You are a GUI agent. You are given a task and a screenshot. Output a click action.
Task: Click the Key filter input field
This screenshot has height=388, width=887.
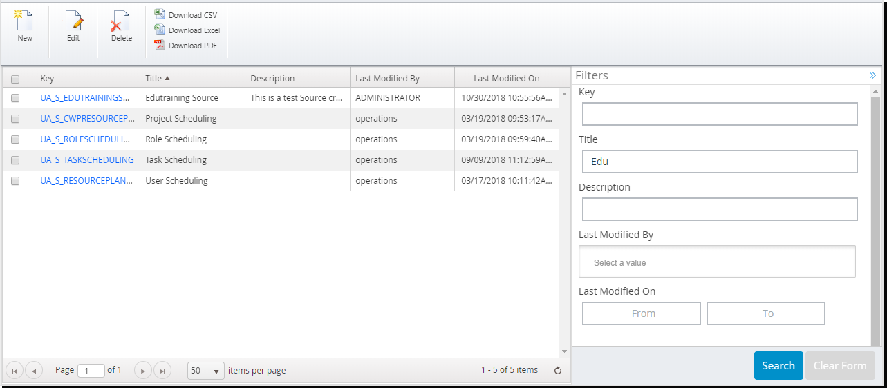719,114
